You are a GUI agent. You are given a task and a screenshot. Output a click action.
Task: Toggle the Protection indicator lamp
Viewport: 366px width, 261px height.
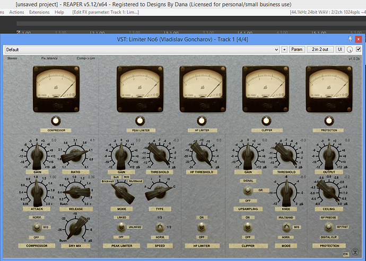tap(329, 121)
